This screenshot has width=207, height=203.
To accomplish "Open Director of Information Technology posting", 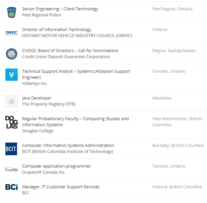I will [57, 30].
